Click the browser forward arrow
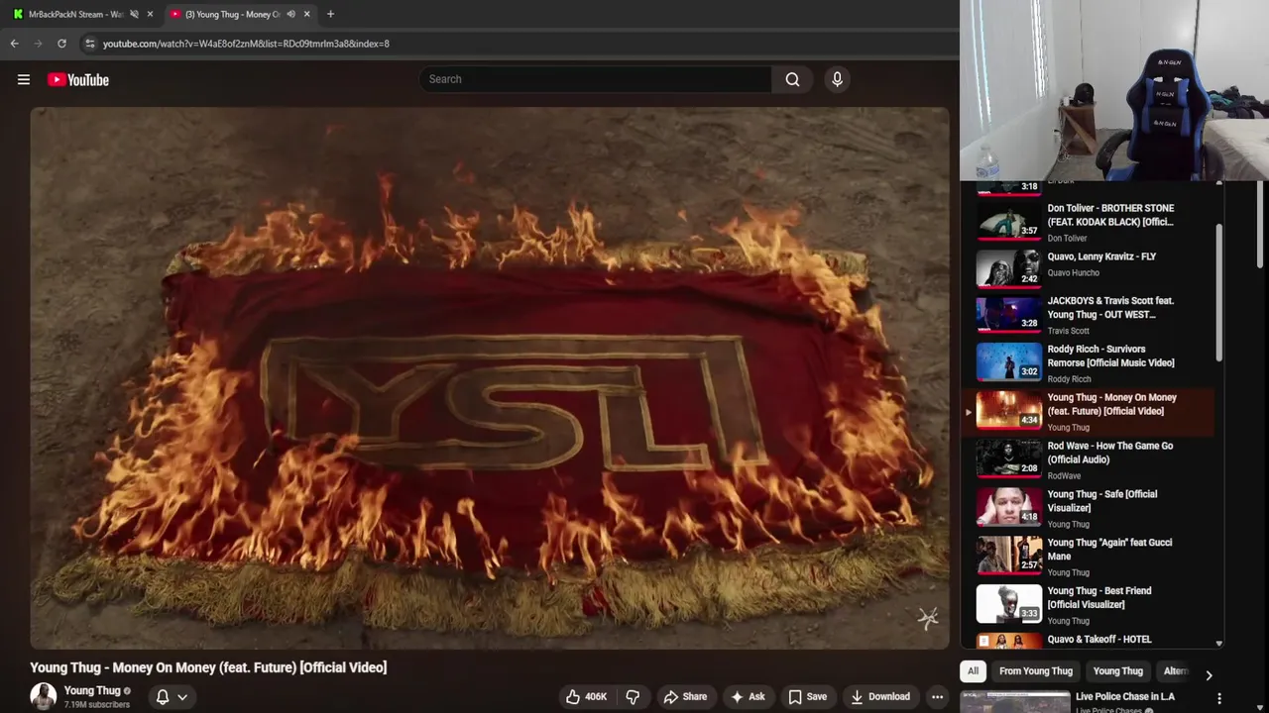 click(x=38, y=44)
